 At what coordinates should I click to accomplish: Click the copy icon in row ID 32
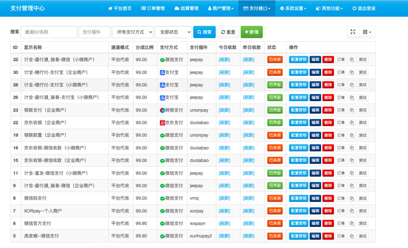(352, 60)
